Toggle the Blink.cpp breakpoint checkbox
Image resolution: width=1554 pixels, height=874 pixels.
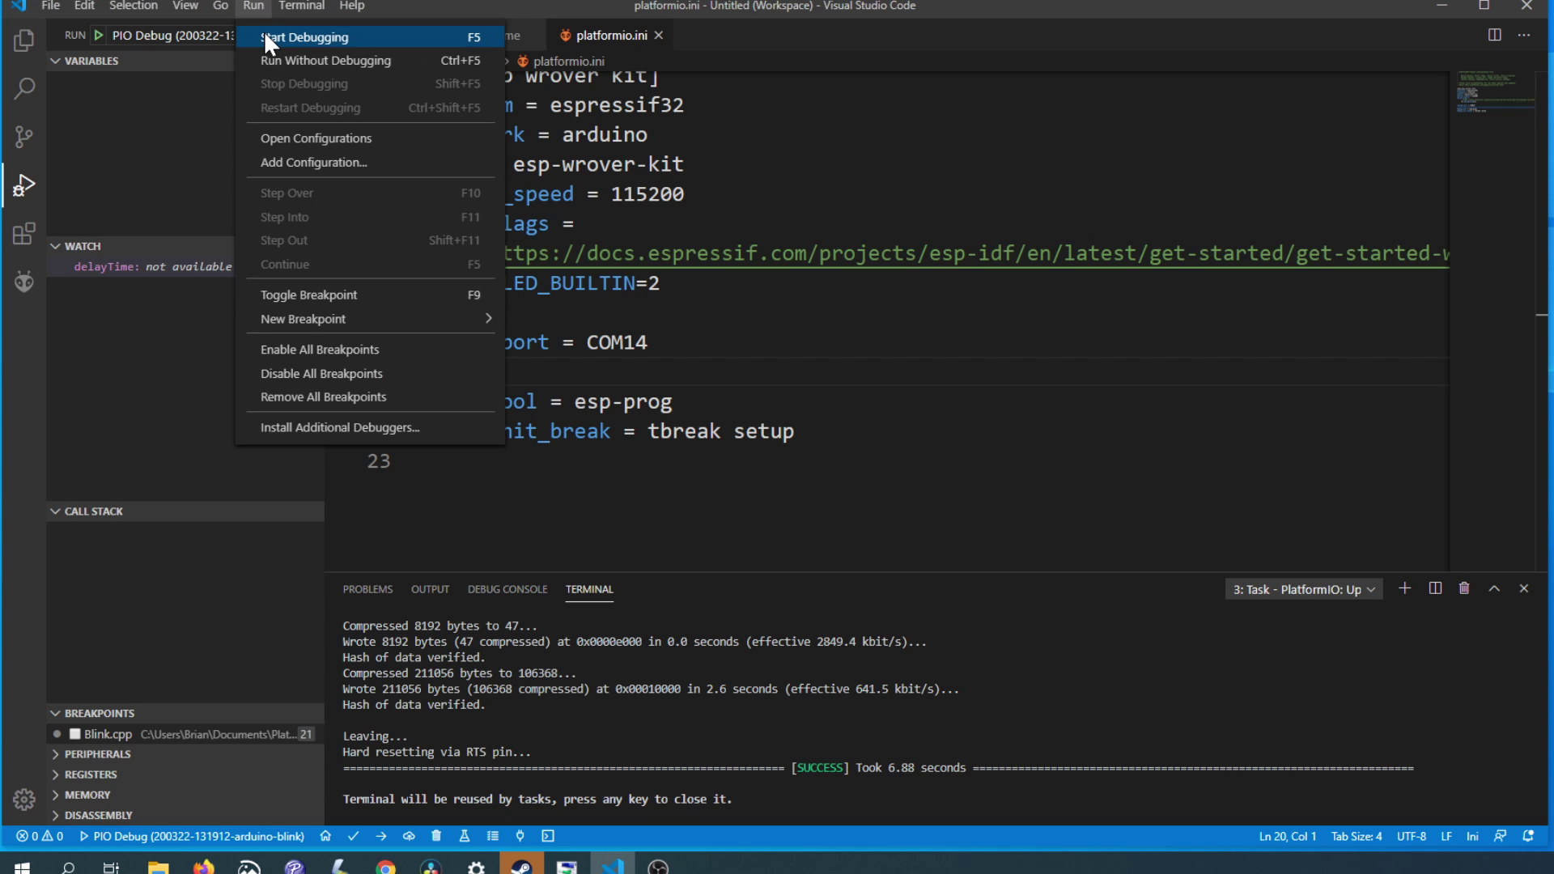tap(74, 734)
